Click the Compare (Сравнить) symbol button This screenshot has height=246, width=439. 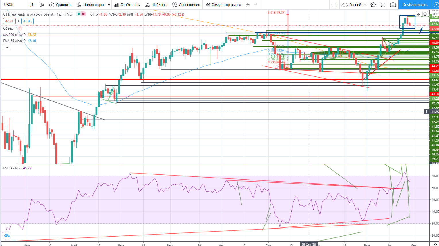pyautogui.click(x=60, y=5)
